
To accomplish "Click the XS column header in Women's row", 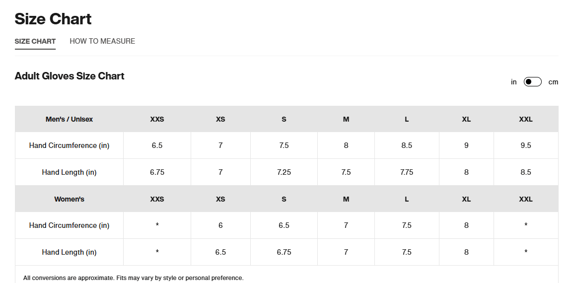I will 220,199.
